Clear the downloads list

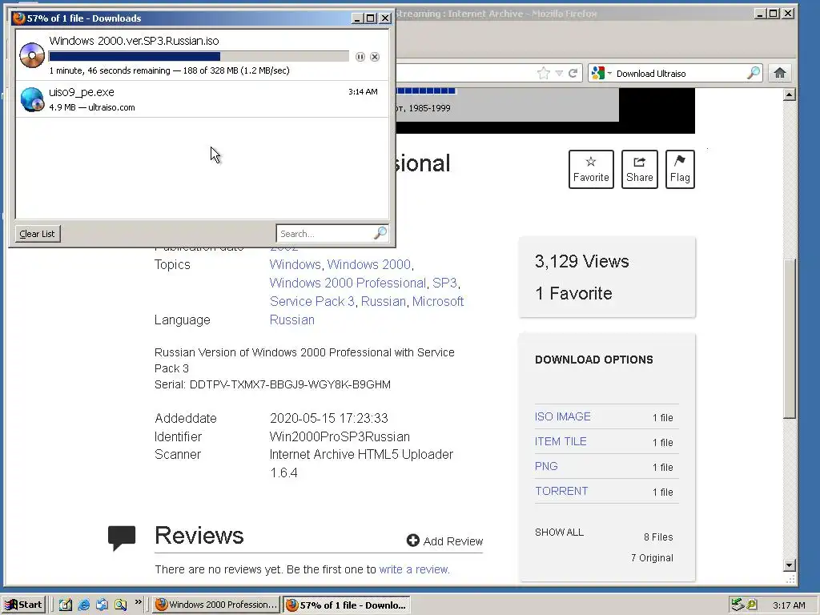click(38, 234)
